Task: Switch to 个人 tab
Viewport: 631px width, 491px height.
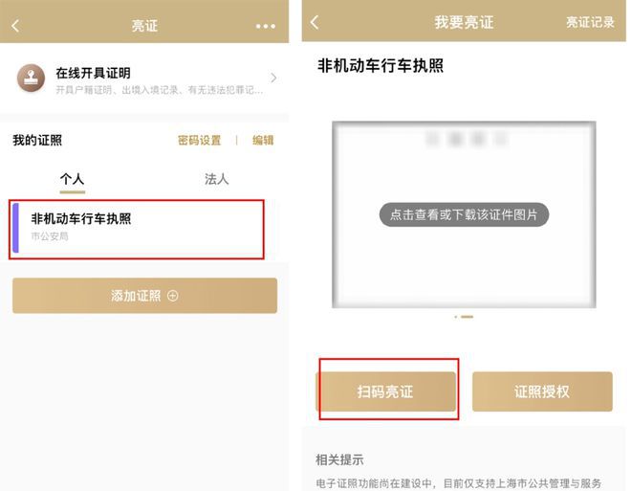Action: tap(72, 179)
